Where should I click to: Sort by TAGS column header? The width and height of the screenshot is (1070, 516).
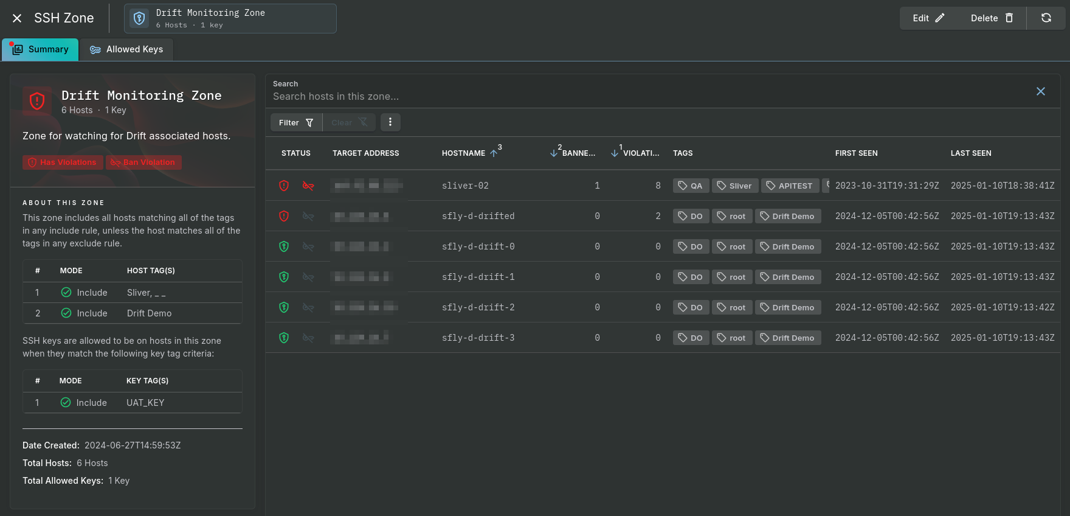683,153
